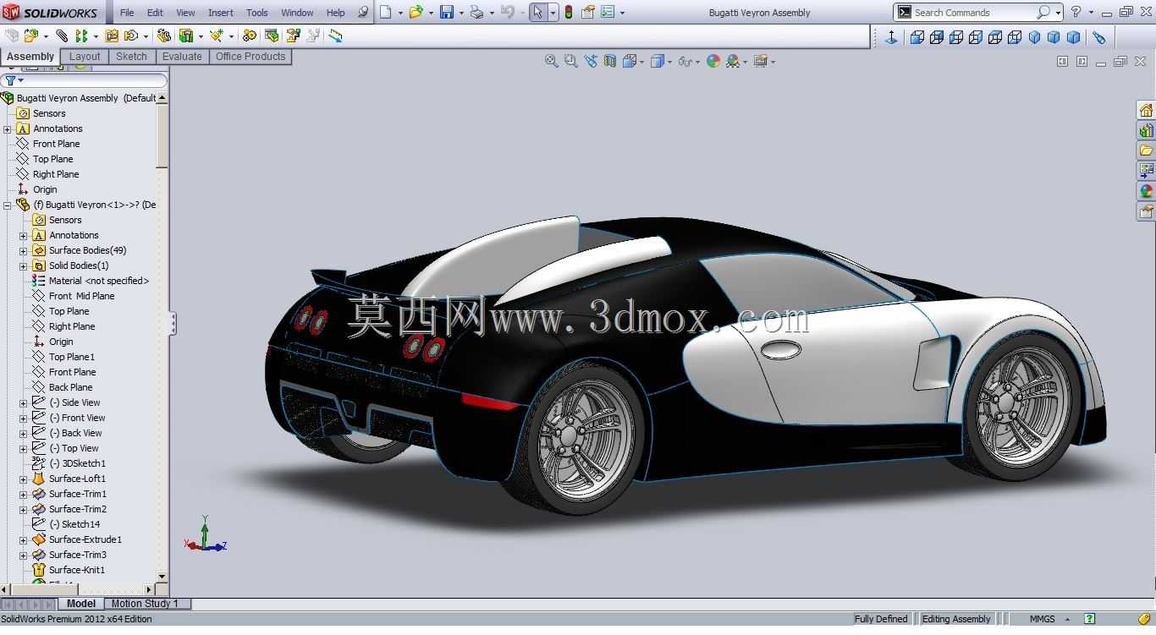The width and height of the screenshot is (1156, 635).
Task: Click the Previous View icon
Action: tap(591, 61)
